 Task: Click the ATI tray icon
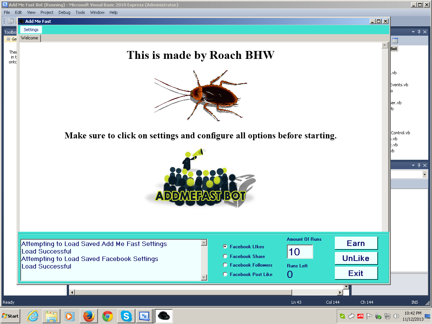coord(360,316)
